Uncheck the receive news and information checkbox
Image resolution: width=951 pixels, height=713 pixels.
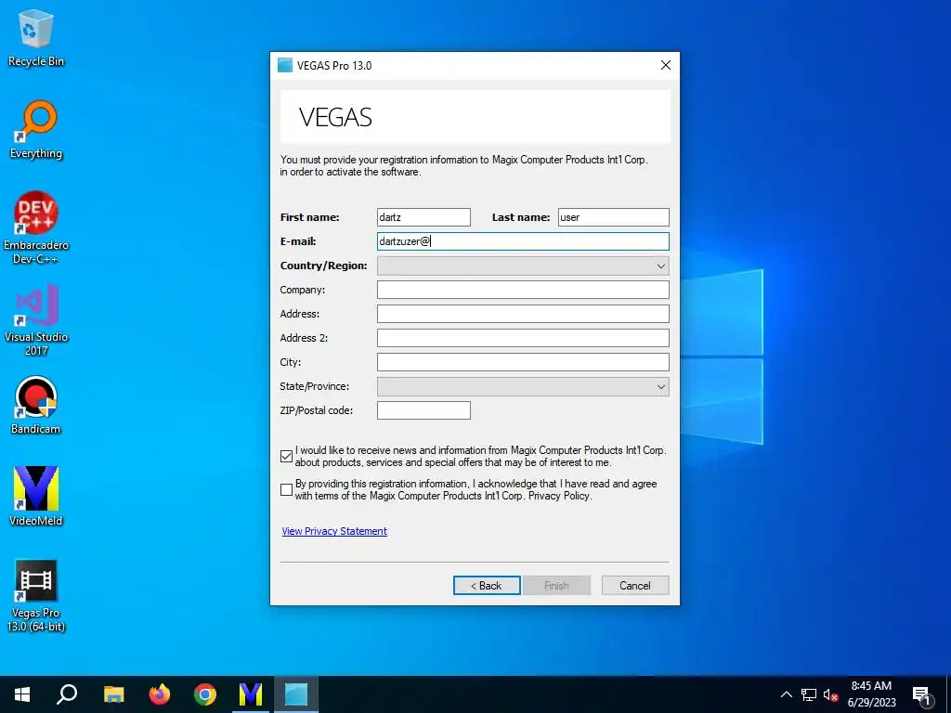coord(287,457)
